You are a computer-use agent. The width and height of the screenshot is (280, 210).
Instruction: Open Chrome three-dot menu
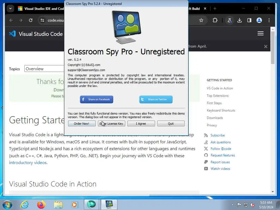(269, 20)
